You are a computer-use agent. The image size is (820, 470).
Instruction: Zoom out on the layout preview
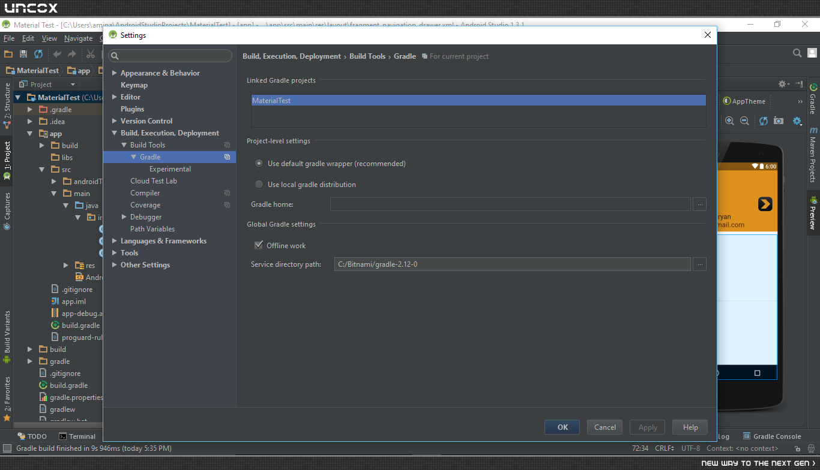(744, 120)
